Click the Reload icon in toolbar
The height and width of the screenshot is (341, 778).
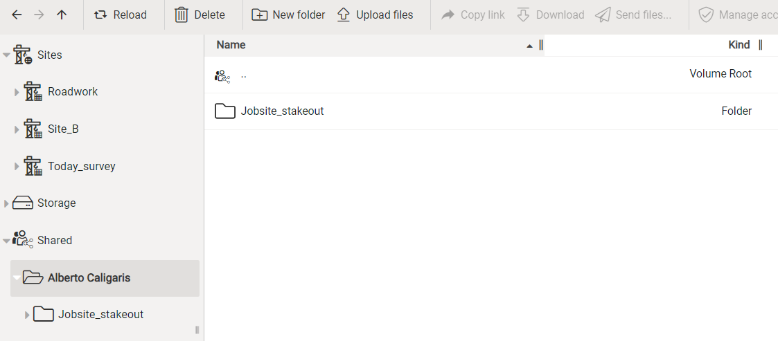pos(101,15)
